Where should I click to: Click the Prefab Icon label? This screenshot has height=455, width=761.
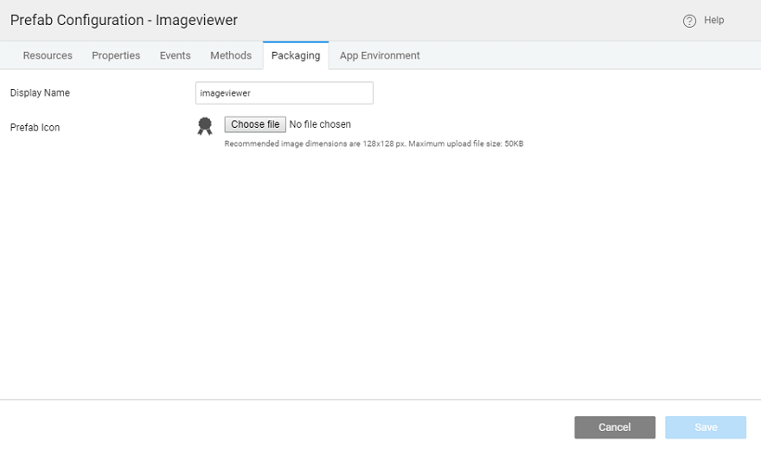pos(35,128)
